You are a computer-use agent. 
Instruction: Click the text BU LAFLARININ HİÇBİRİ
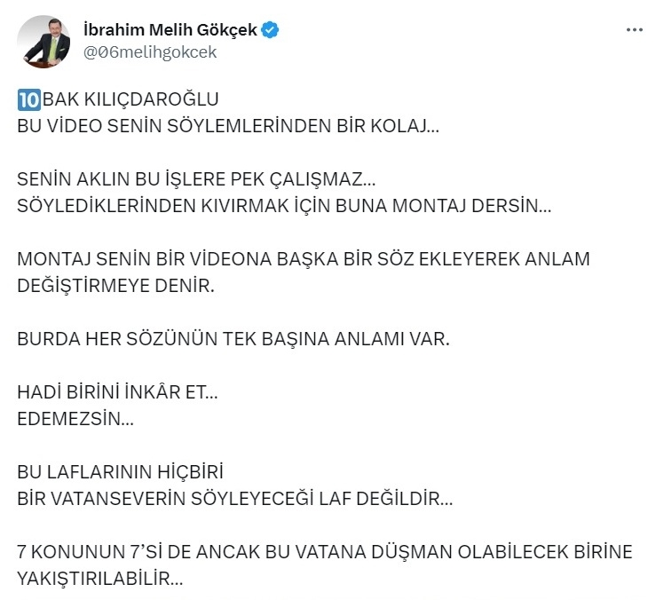(x=121, y=472)
